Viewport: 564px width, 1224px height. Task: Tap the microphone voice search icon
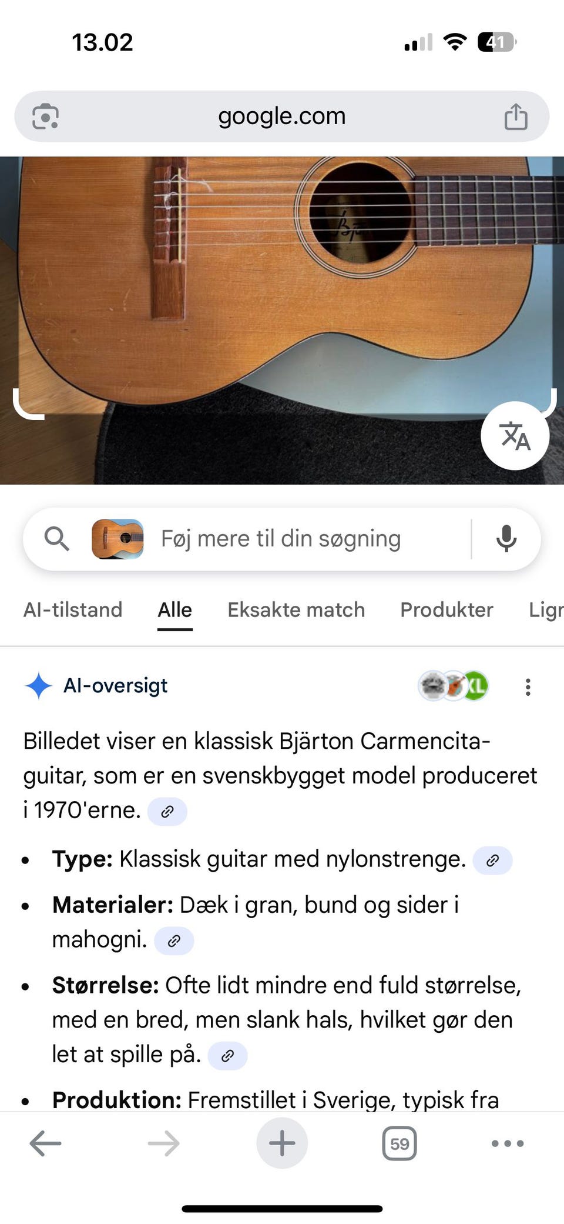point(506,539)
